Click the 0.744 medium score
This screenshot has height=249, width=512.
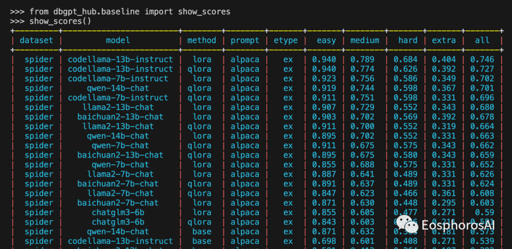pyautogui.click(x=363, y=88)
